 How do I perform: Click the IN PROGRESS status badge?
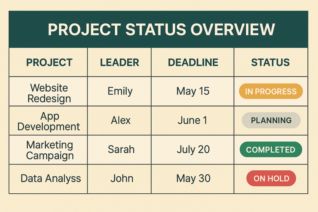point(271,91)
